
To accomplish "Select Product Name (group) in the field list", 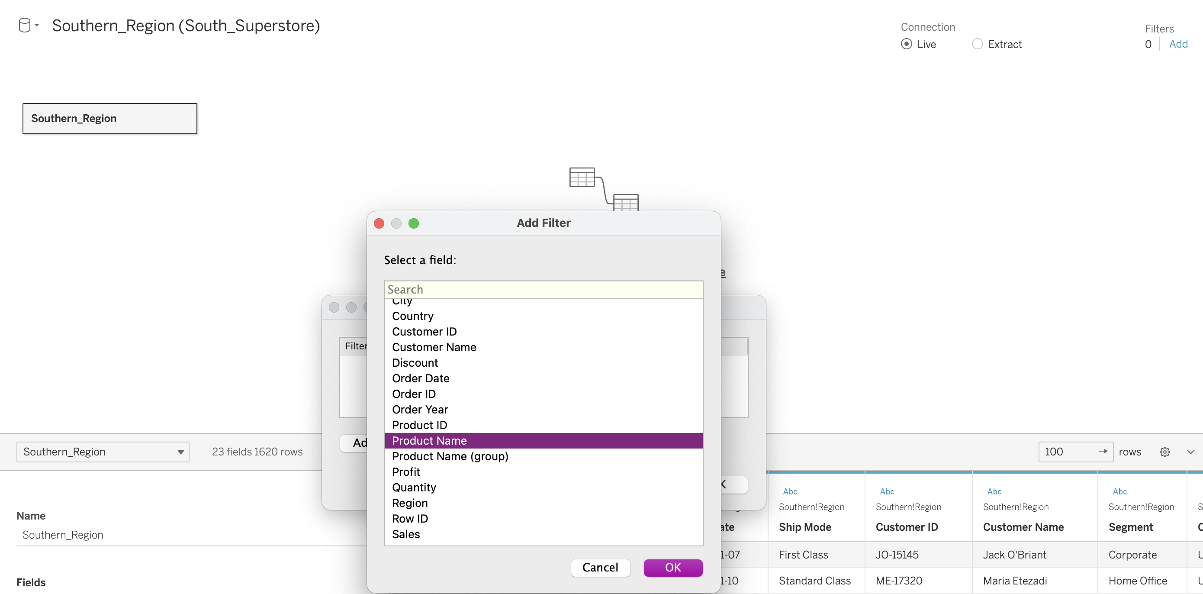I will [450, 456].
